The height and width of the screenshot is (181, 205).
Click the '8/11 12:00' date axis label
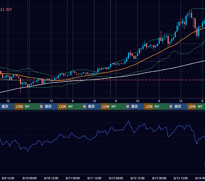click(x=94, y=178)
